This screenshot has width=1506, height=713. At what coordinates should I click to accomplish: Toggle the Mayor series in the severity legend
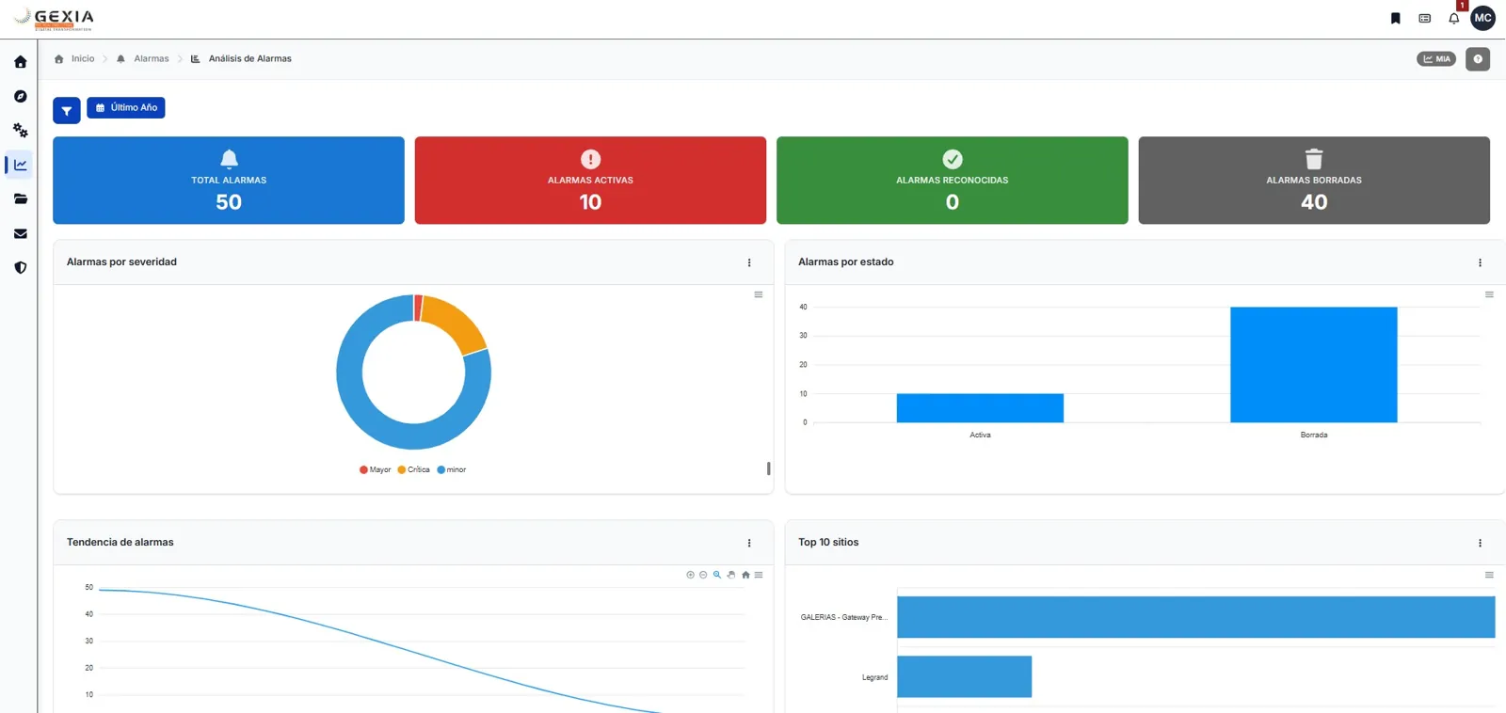pos(375,469)
